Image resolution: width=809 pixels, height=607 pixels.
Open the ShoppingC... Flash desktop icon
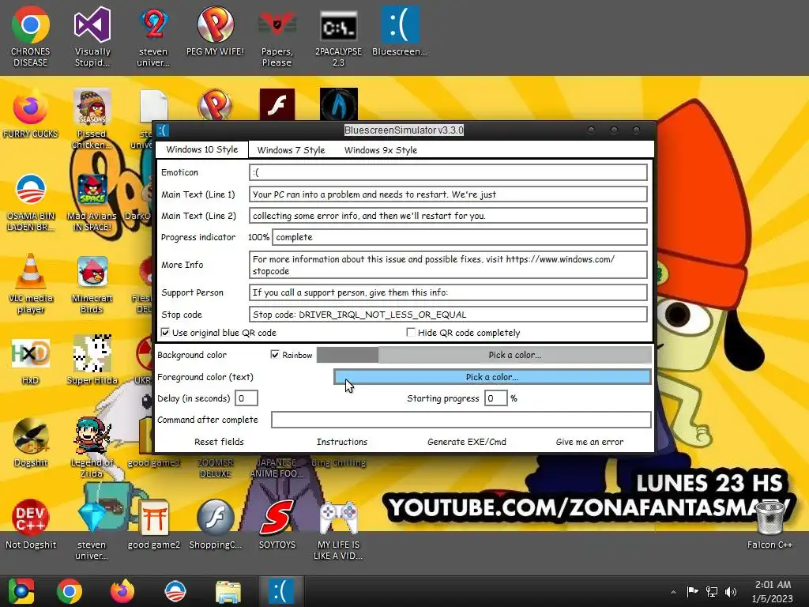[215, 525]
